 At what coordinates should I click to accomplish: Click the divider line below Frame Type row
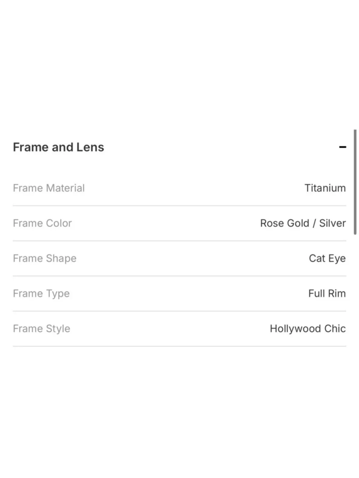[x=179, y=311]
